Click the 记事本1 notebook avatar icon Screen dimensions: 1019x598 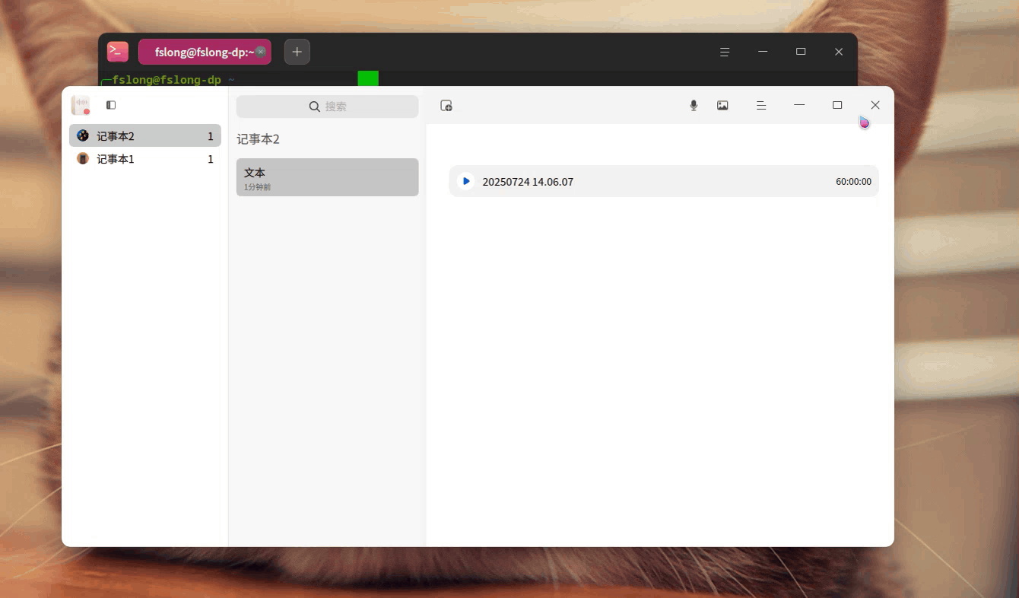[83, 158]
